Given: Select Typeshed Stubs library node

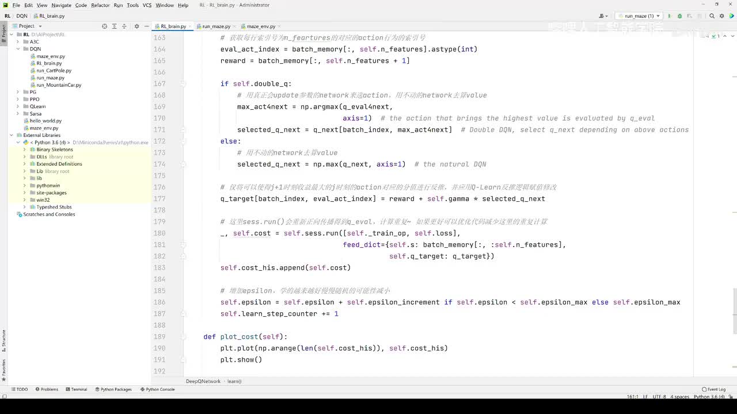Looking at the screenshot, I should click(54, 207).
